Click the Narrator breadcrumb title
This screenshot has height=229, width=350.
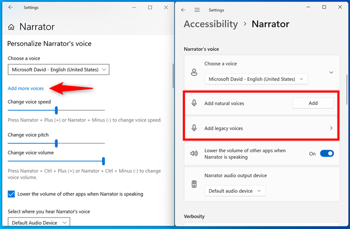[x=270, y=24]
